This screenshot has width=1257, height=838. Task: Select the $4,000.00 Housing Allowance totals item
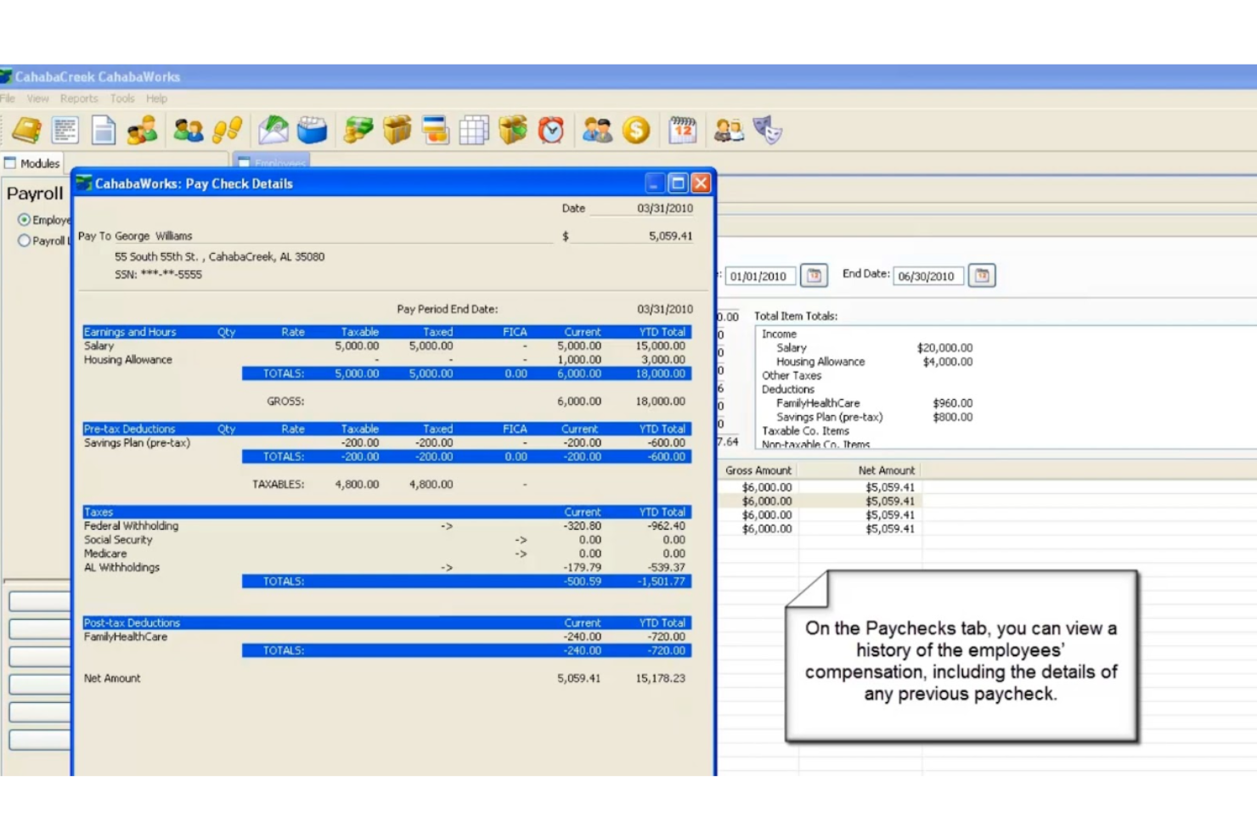click(874, 362)
